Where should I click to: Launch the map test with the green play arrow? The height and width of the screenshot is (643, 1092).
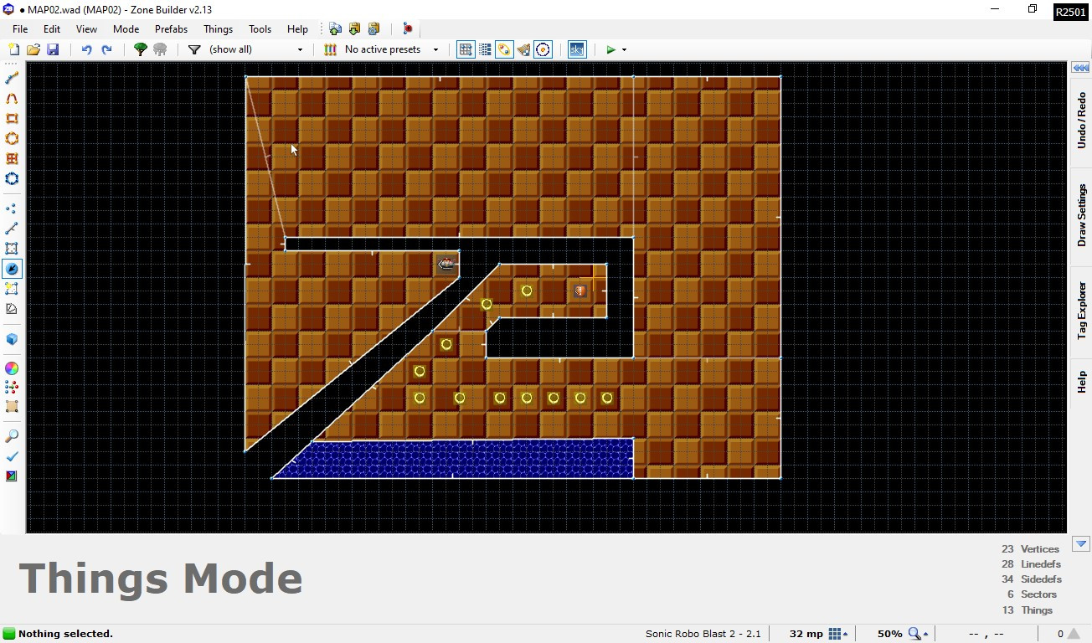tap(610, 49)
